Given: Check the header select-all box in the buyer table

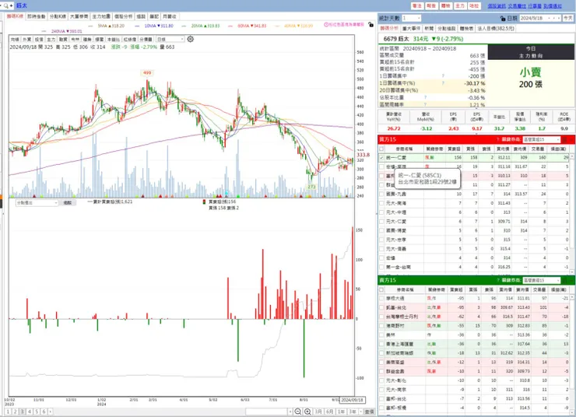Looking at the screenshot, I should click(x=381, y=149).
